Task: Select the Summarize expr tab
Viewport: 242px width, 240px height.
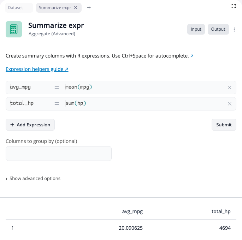Action: click(55, 8)
